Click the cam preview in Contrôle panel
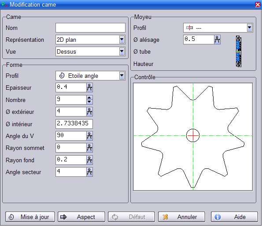The image size is (262, 226). [193, 137]
